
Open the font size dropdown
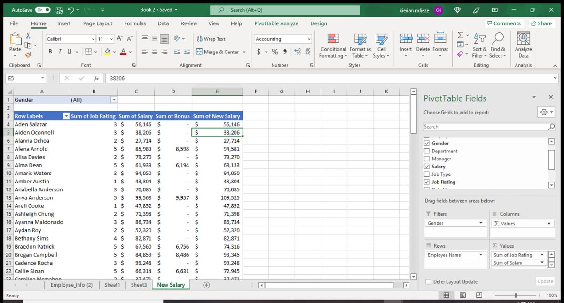click(x=111, y=39)
